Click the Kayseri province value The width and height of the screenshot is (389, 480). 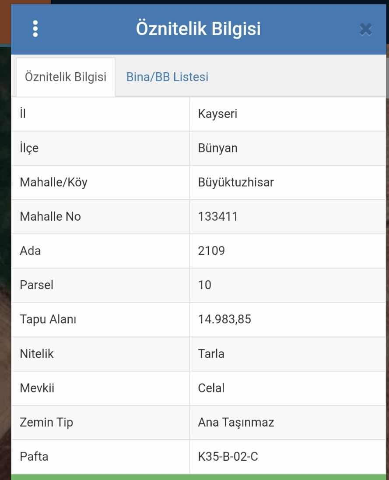(217, 114)
